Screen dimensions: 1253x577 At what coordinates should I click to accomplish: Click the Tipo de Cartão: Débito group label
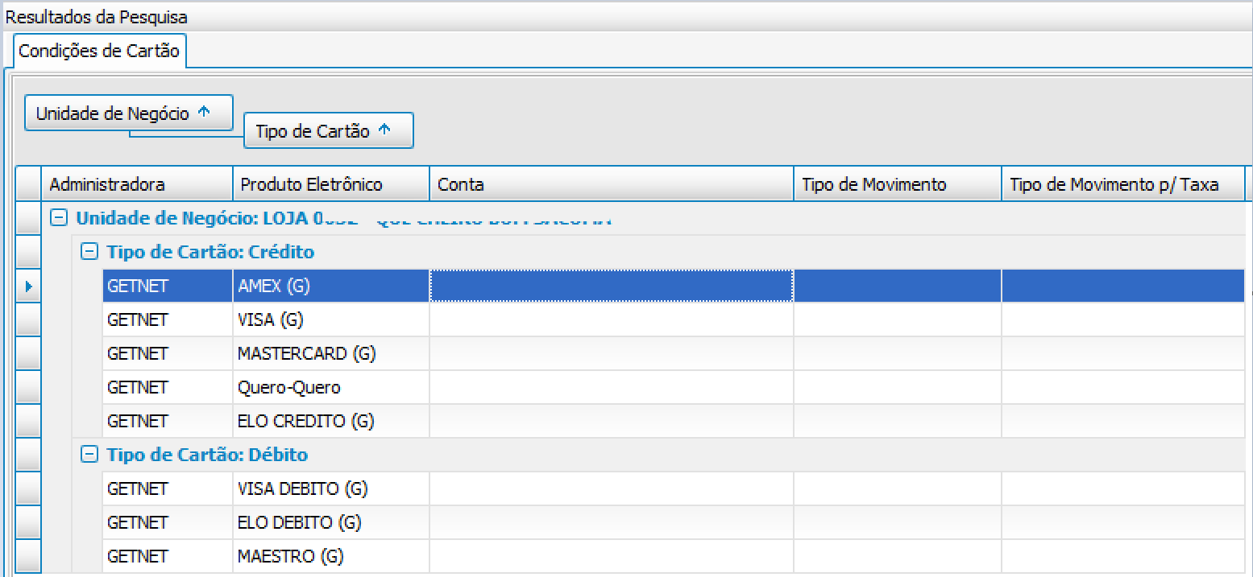click(207, 455)
